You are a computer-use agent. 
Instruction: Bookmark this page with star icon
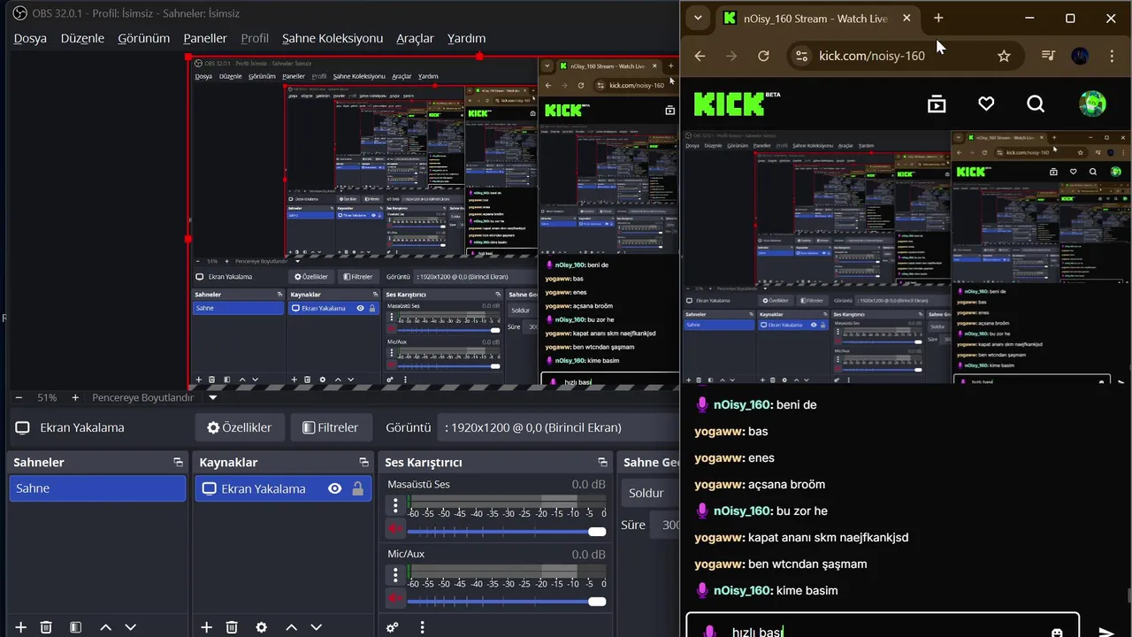(x=1004, y=56)
